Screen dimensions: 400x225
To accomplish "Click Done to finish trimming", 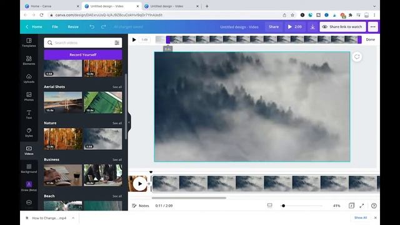I will [x=371, y=39].
